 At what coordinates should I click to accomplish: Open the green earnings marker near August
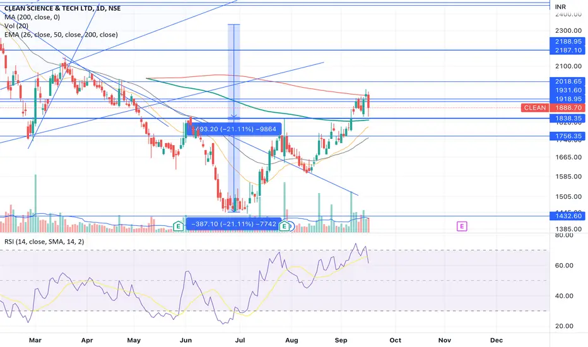click(x=285, y=226)
